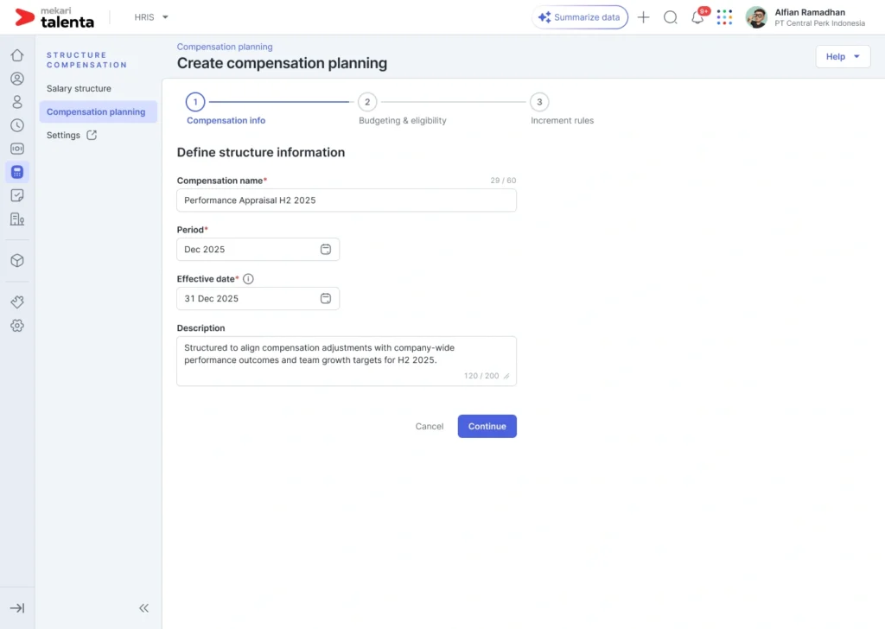Screen dimensions: 885x629
Task: Collapse the side panel with double chevron
Action: point(144,607)
